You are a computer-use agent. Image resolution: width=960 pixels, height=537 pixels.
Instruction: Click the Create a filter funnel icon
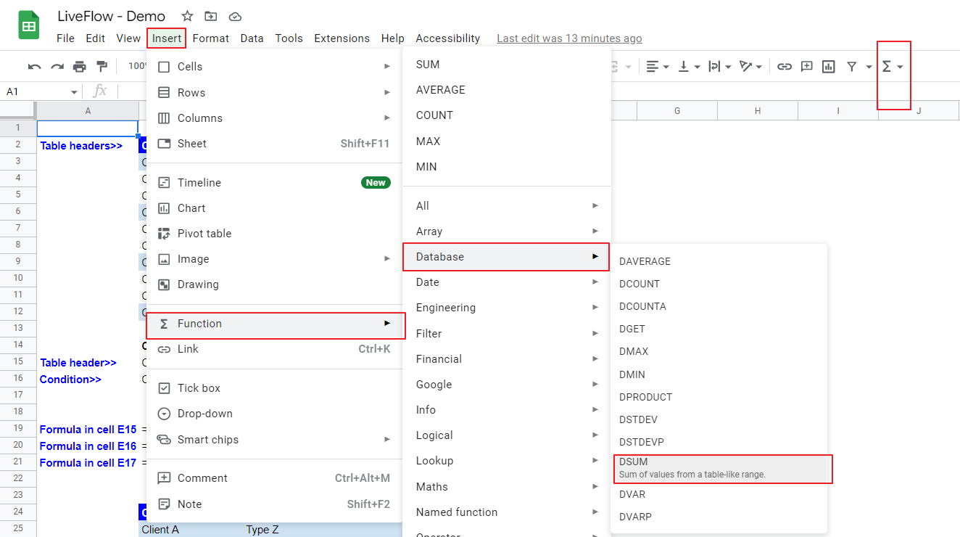point(852,67)
